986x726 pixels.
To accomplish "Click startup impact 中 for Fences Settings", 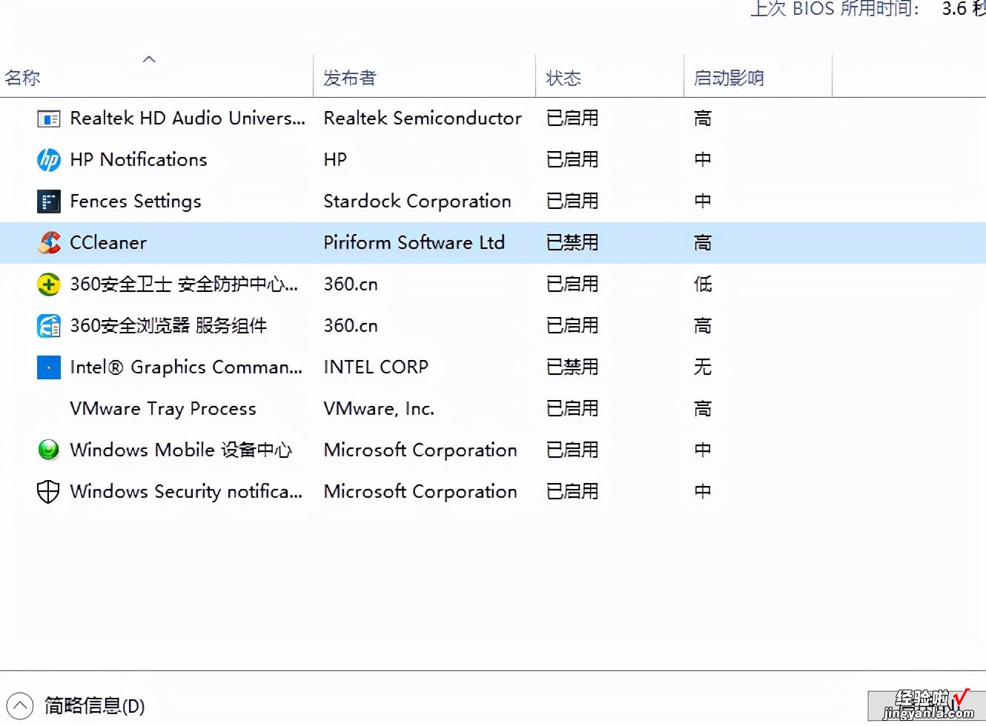I will tap(703, 202).
